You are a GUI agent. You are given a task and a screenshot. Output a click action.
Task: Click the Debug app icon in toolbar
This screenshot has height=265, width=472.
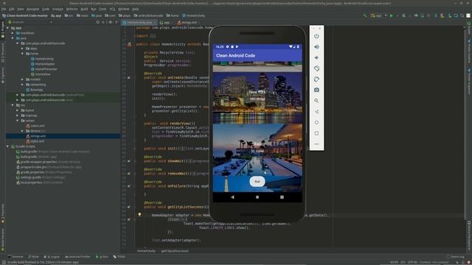coord(403,15)
